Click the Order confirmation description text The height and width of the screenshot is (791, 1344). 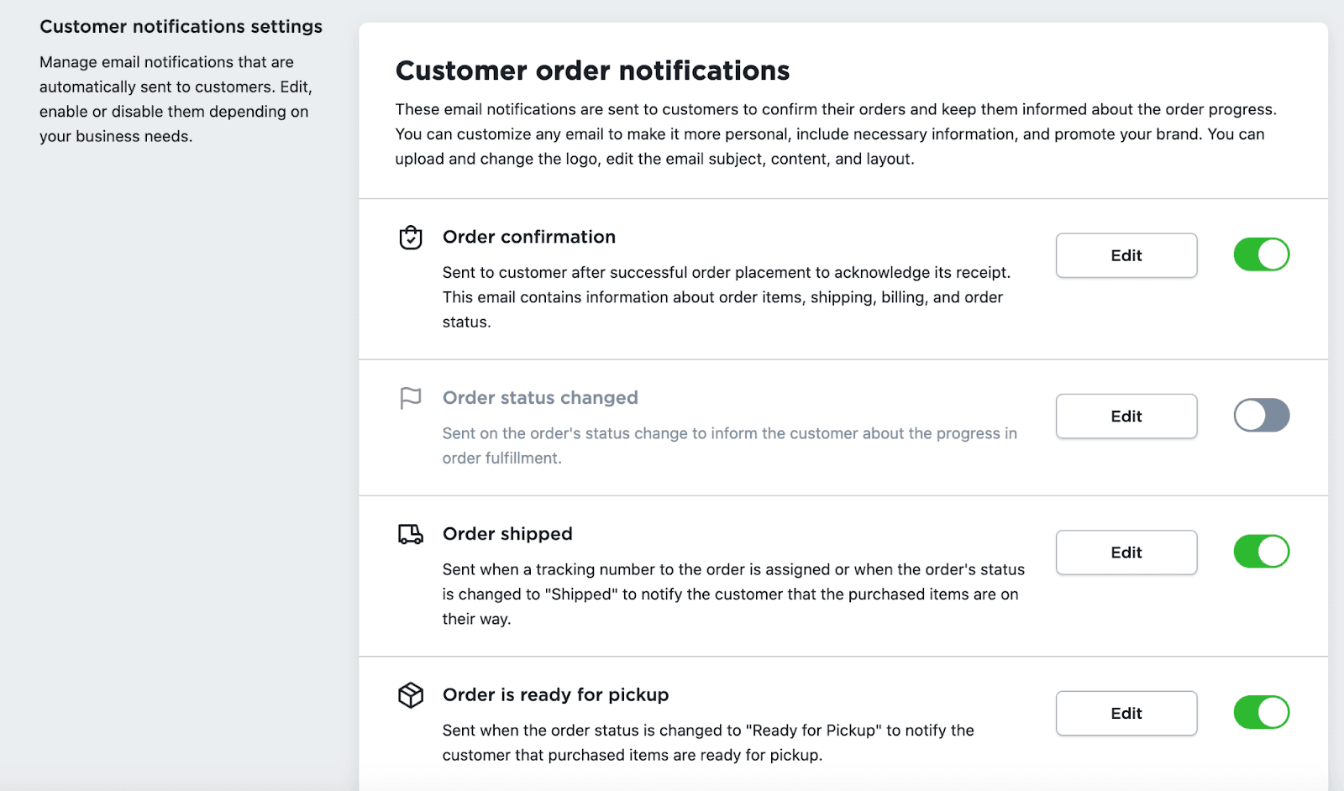coord(726,297)
